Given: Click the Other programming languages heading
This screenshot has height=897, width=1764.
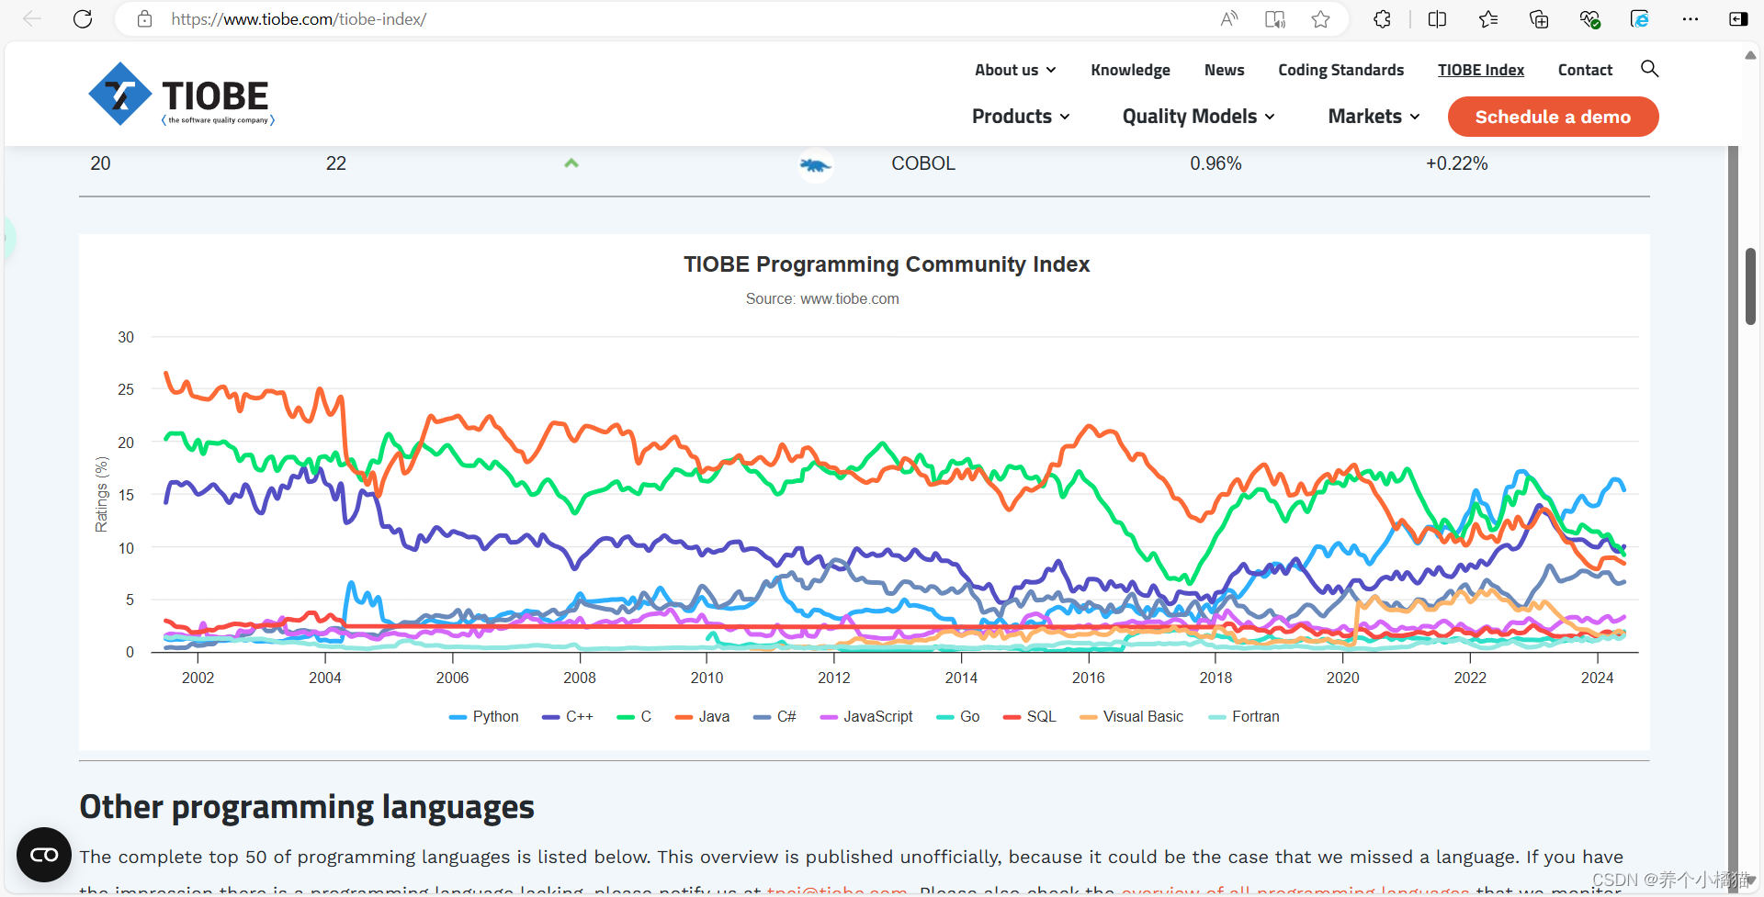Looking at the screenshot, I should click(x=307, y=807).
